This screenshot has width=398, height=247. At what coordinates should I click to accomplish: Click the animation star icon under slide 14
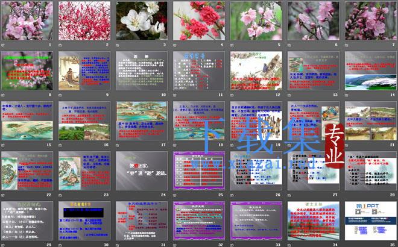tap(347, 95)
